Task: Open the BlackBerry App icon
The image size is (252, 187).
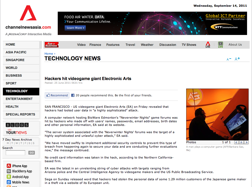Action: click(x=9, y=171)
